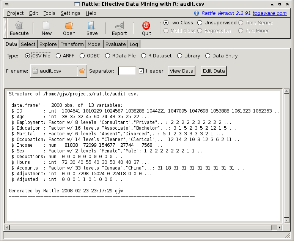
Task: Open the Settings menu
Action: (x=70, y=13)
